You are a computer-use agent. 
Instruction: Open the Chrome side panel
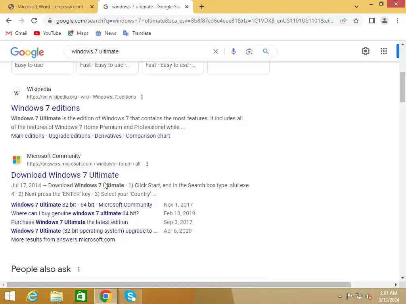click(372, 21)
